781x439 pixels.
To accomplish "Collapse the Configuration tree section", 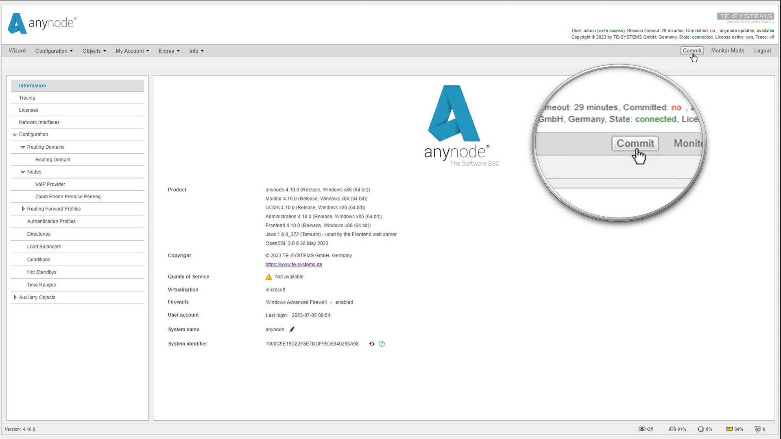I will (15, 134).
